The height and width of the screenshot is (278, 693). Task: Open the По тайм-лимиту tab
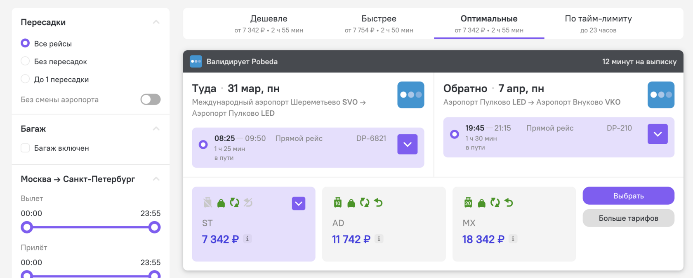[x=598, y=23]
